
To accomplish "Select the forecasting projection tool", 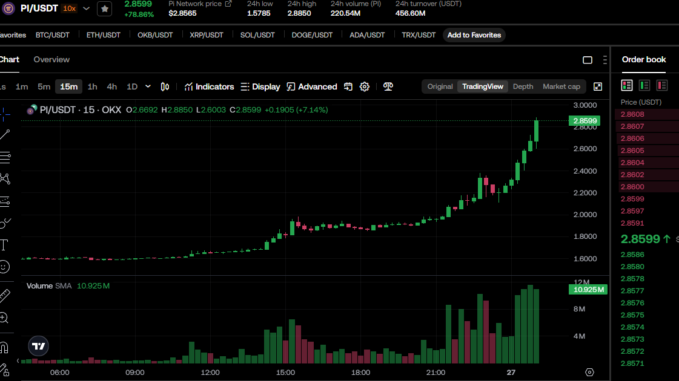I will [5, 201].
